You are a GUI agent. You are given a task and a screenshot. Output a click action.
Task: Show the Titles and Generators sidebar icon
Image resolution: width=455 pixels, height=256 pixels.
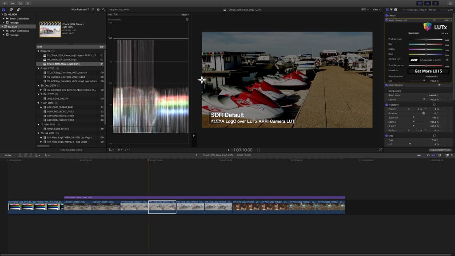[18, 10]
